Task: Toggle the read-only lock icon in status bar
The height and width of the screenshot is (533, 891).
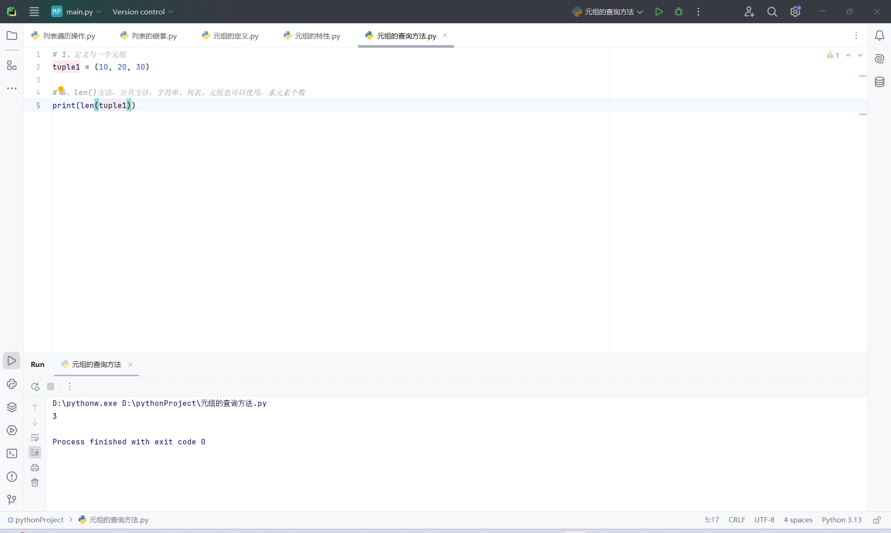Action: point(877,520)
